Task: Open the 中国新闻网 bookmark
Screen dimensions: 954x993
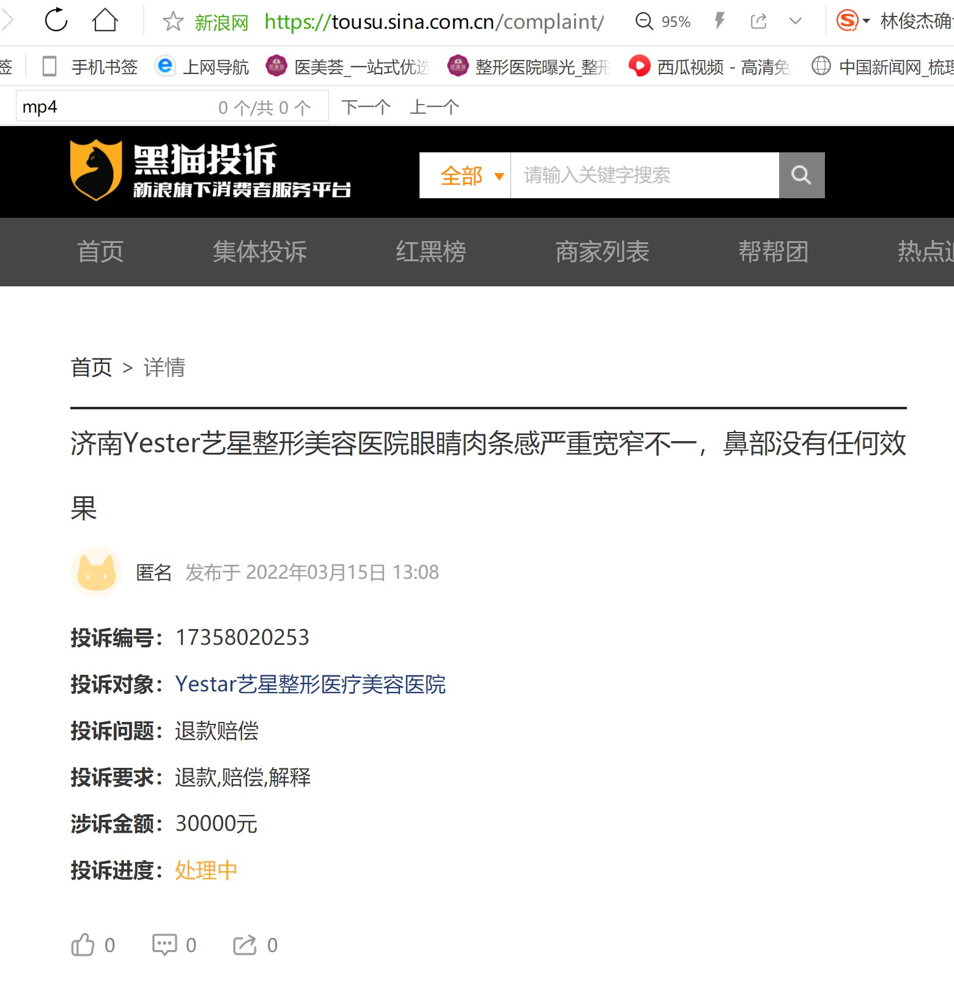Action: (x=882, y=66)
